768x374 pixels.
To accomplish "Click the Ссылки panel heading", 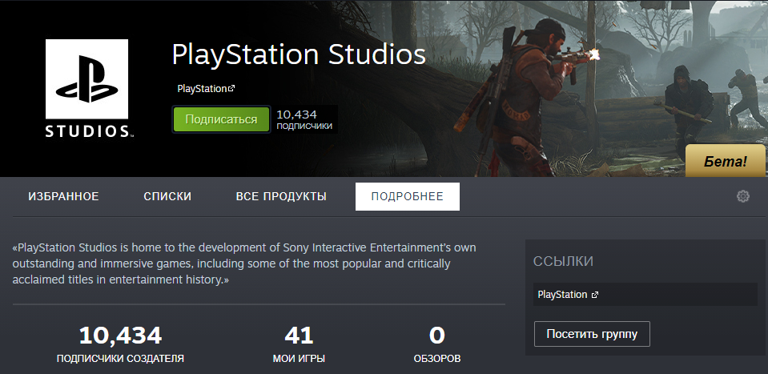I will pos(563,261).
